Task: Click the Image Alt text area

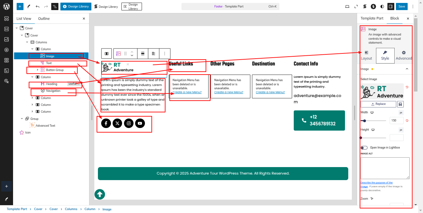Action: click(x=385, y=168)
